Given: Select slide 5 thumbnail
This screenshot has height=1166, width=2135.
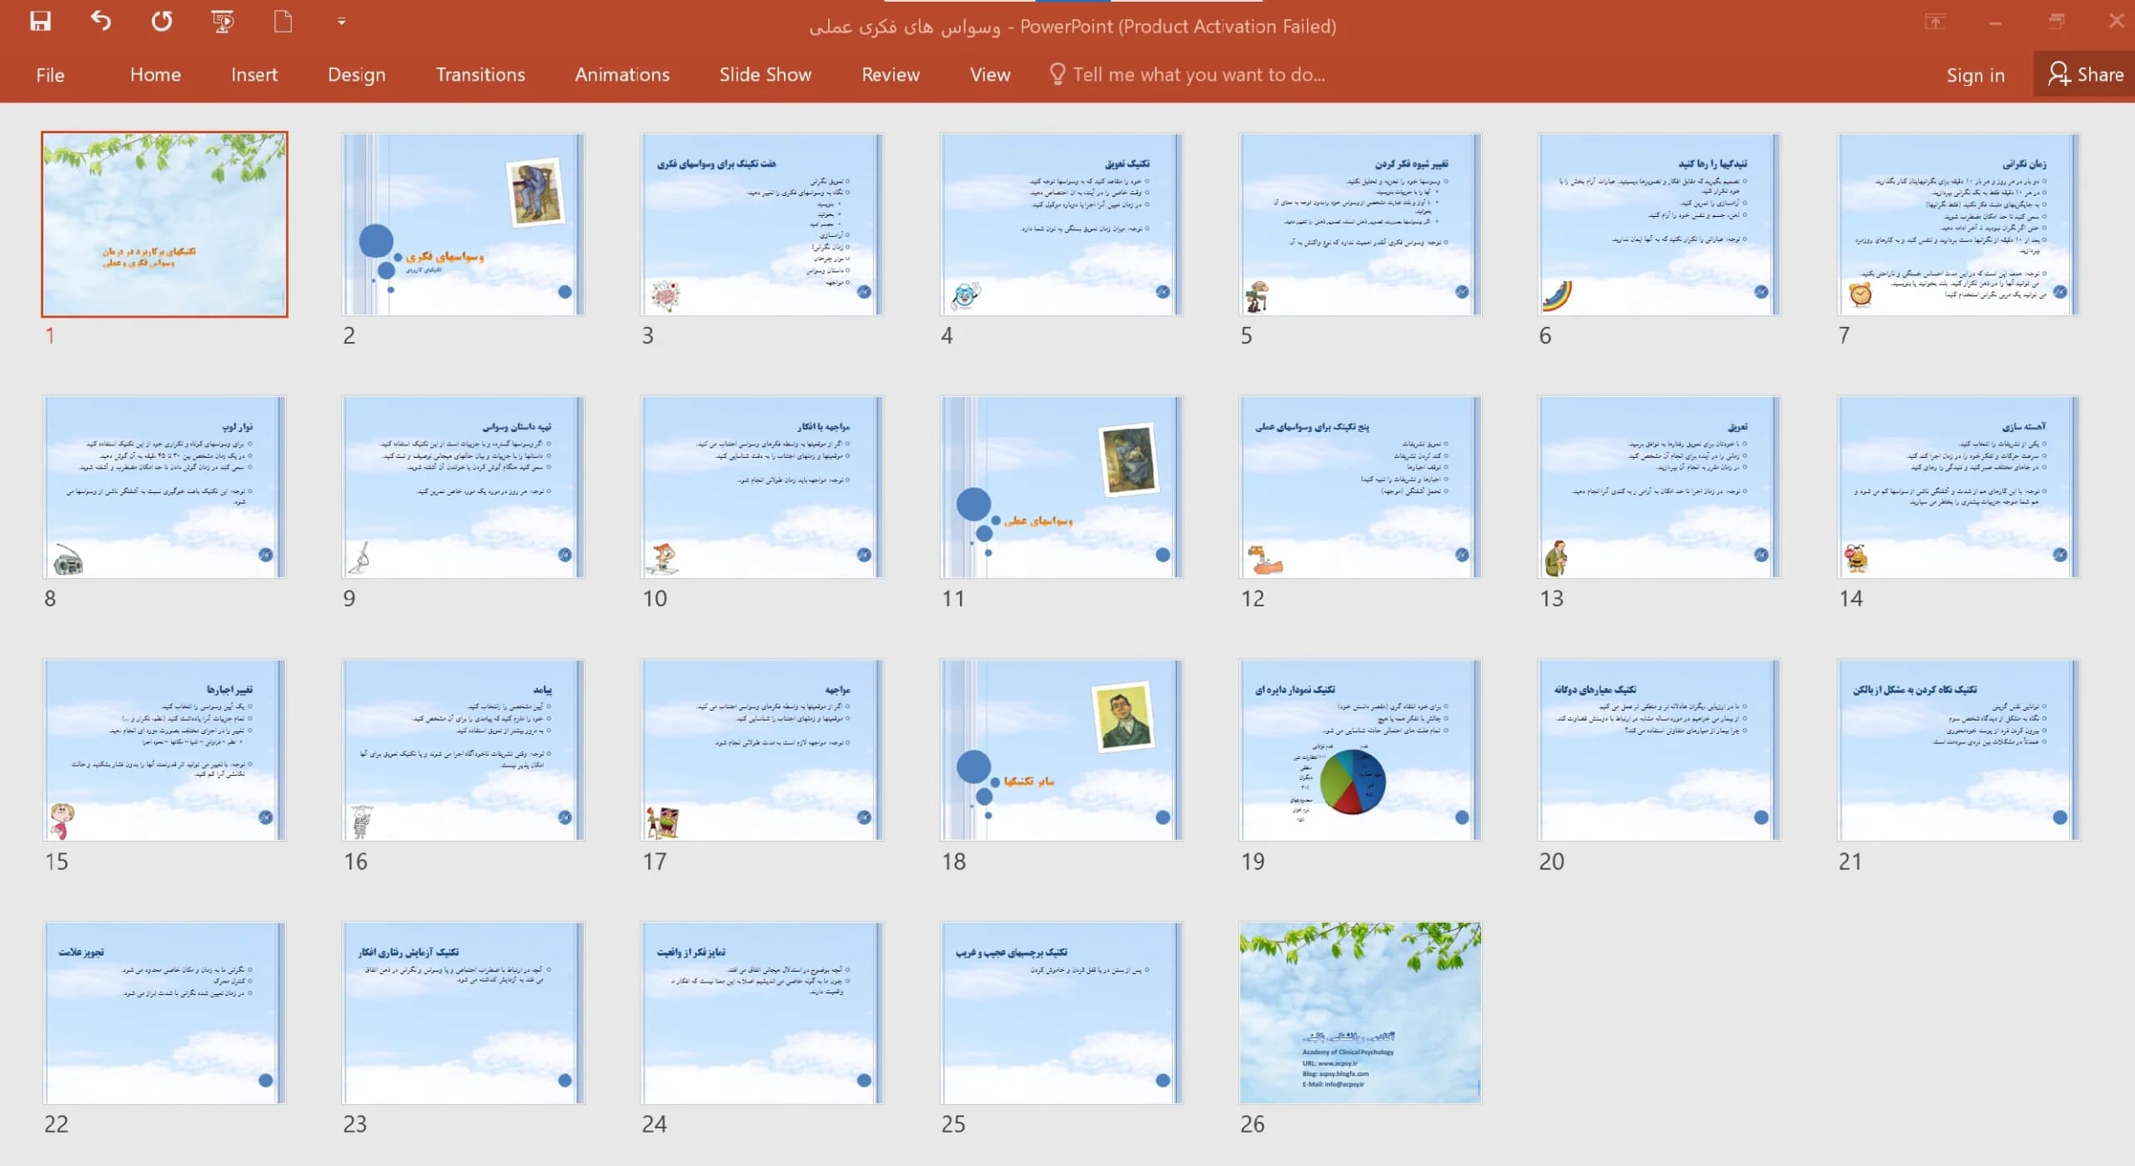Looking at the screenshot, I should click(1360, 224).
